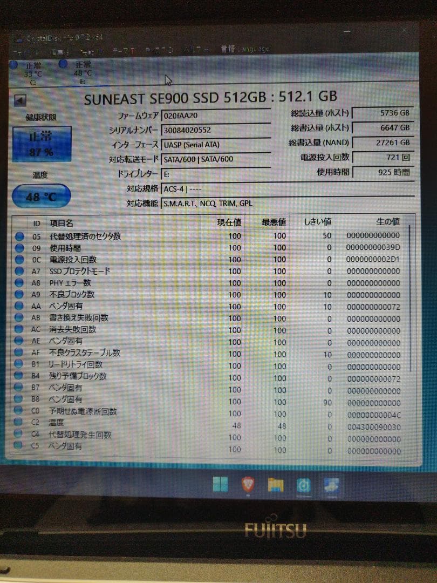Click the status circle for ID 0C 電源投入回数
Viewport: 437px width, 583px height.
(x=20, y=260)
